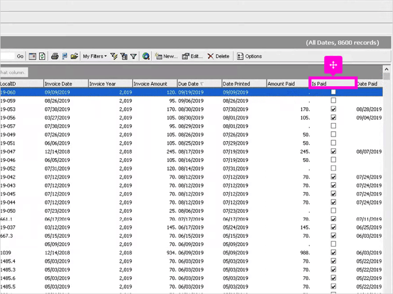This screenshot has height=294, width=393.
Task: Select LocalID cell 19-042
Action: point(8,177)
